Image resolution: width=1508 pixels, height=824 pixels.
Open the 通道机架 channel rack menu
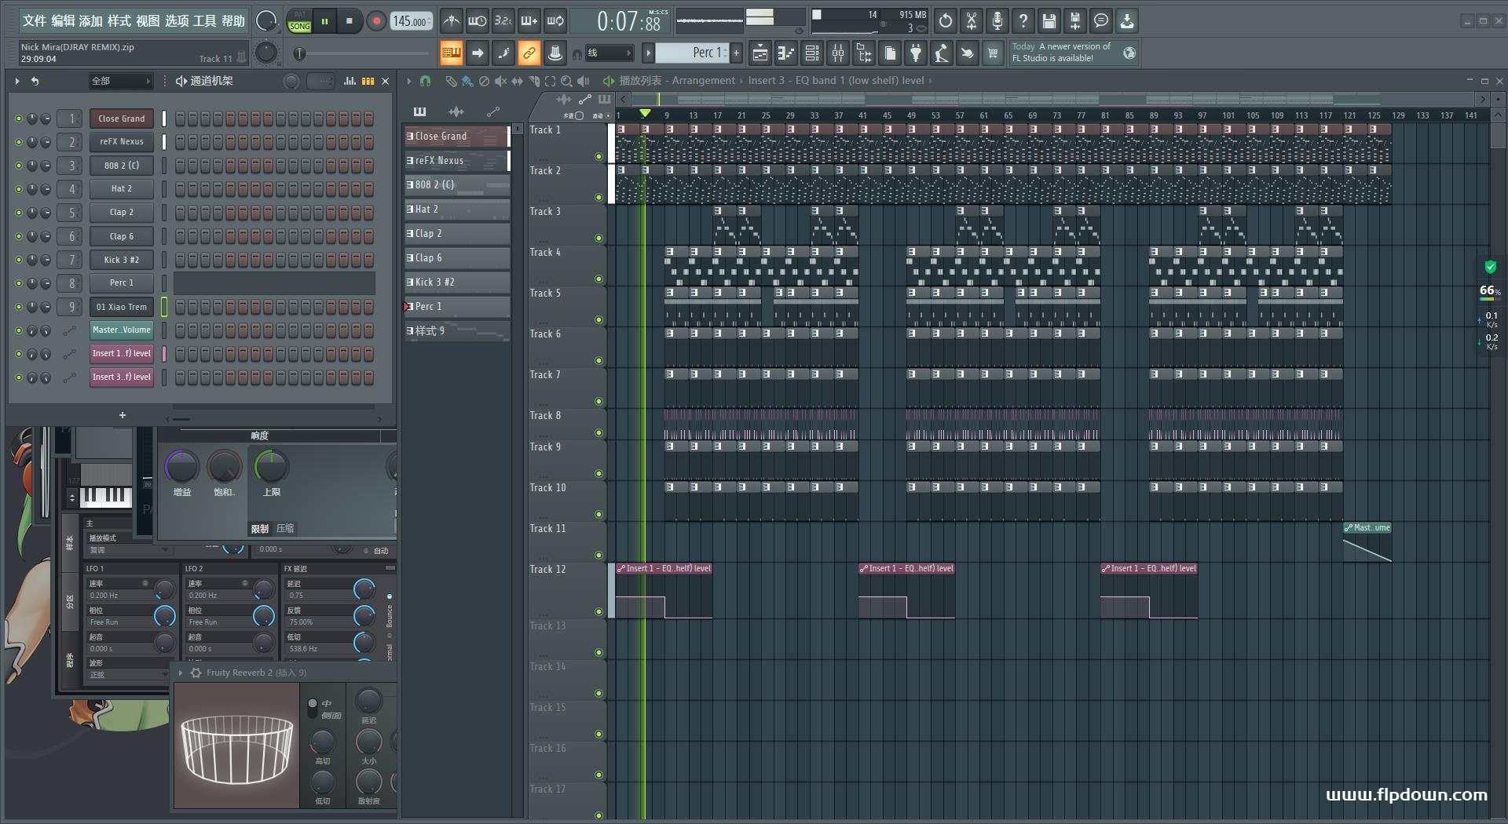click(x=204, y=81)
